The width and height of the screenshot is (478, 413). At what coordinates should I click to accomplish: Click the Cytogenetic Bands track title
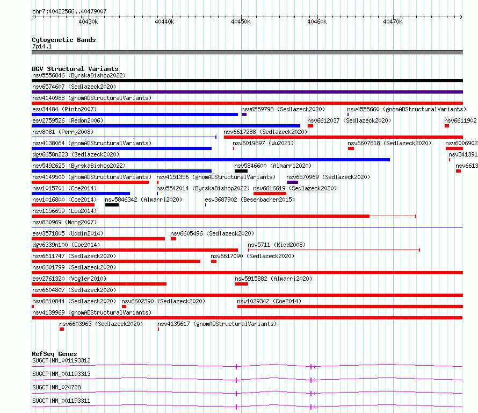[64, 40]
